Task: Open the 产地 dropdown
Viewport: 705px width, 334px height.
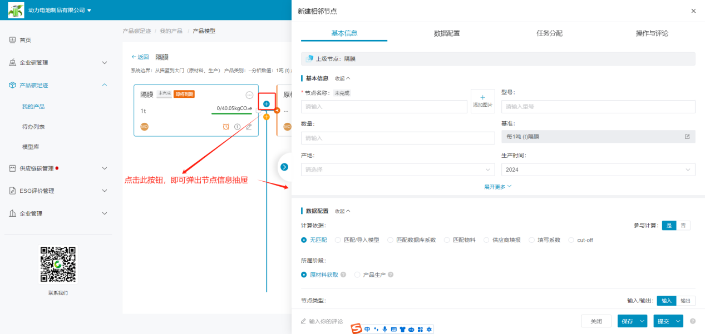Action: click(x=397, y=170)
